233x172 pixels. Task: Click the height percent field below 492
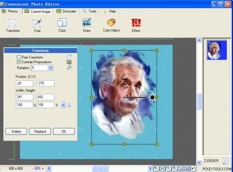[x=45, y=105]
